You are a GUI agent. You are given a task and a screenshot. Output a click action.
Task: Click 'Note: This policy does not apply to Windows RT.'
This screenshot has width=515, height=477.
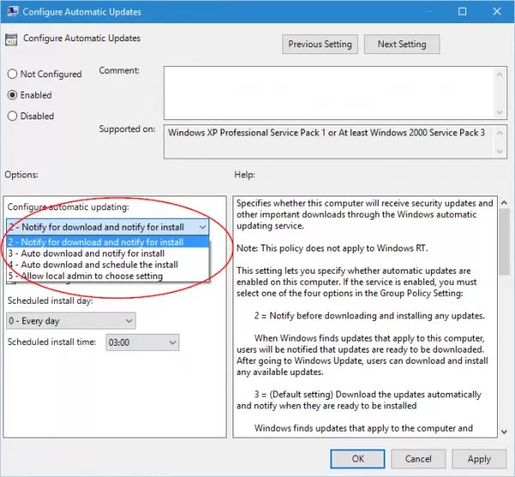pyautogui.click(x=332, y=248)
